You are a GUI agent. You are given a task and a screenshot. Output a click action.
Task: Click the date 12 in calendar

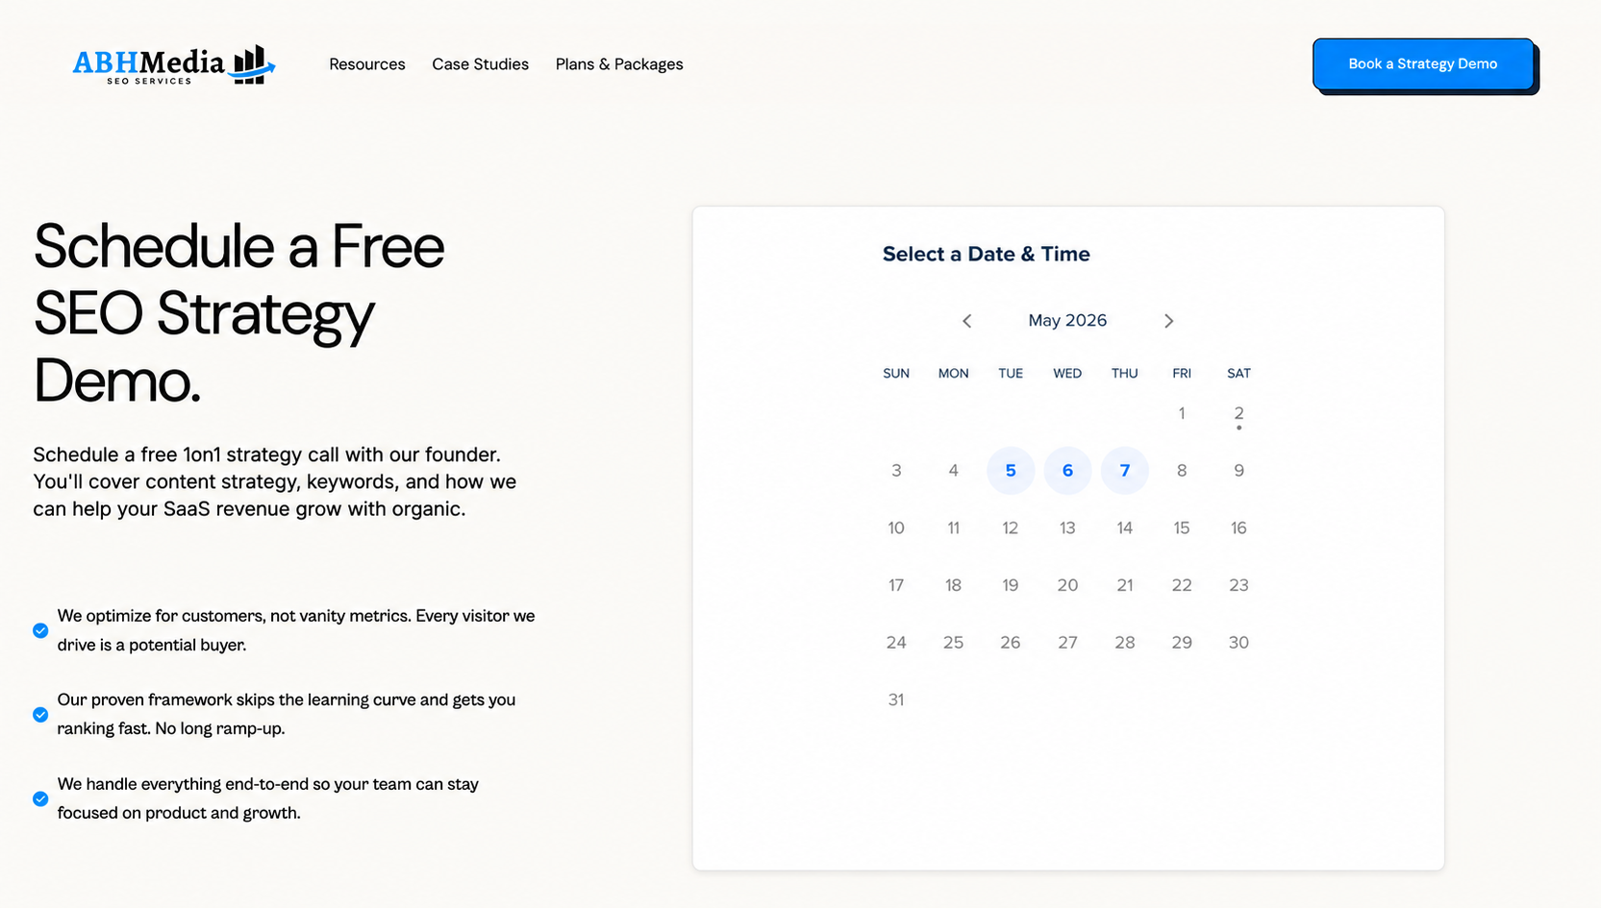click(1011, 528)
